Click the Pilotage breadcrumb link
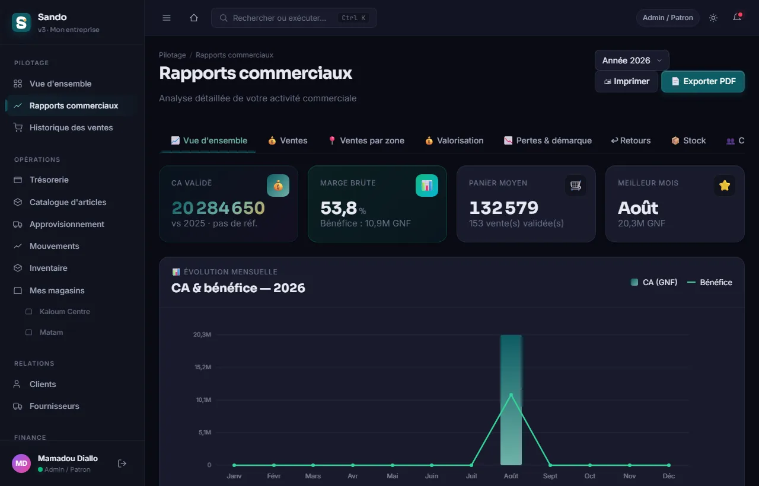The width and height of the screenshot is (759, 486). (173, 55)
